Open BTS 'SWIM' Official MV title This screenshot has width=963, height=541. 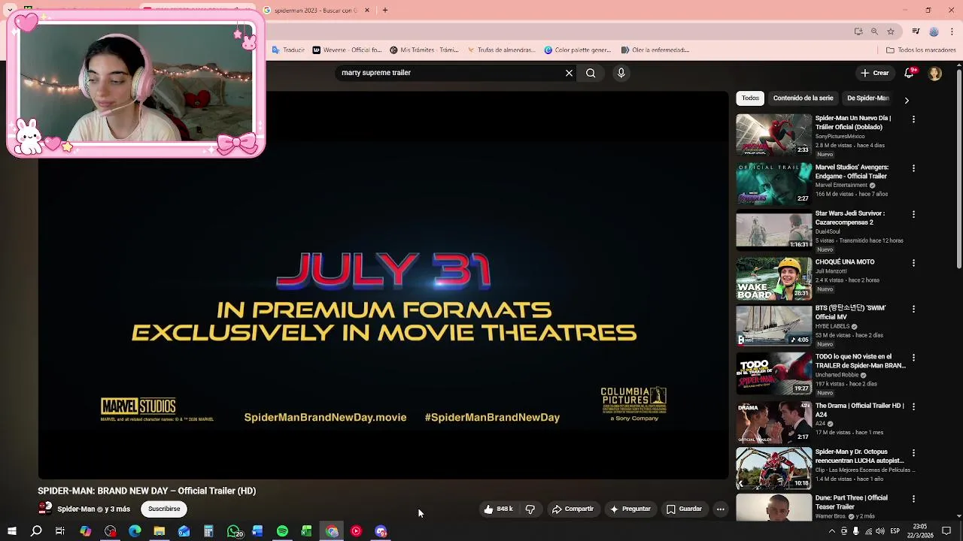point(850,312)
